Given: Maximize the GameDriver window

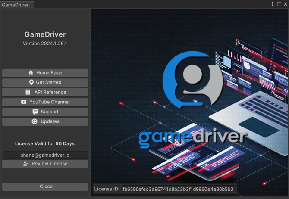Looking at the screenshot, I should point(279,4).
